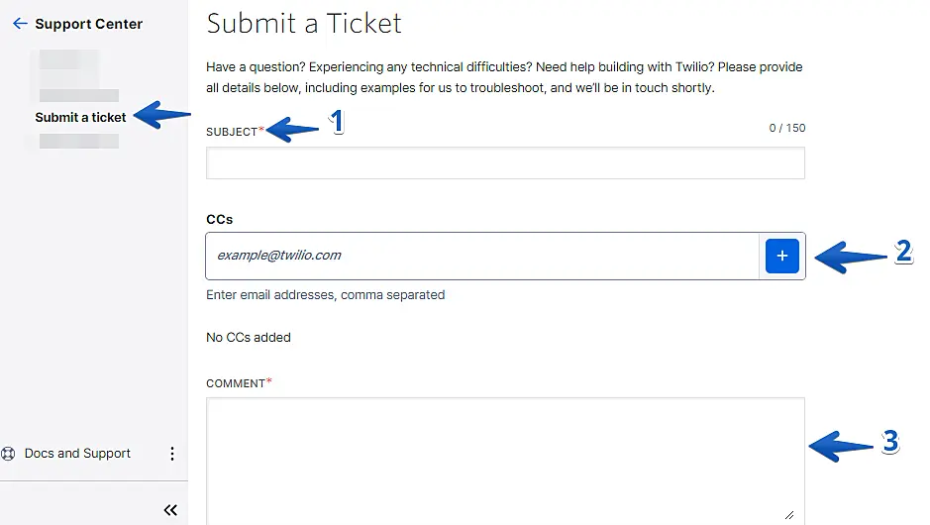Click the 0 / 150 character counter
The height and width of the screenshot is (525, 930).
786,128
